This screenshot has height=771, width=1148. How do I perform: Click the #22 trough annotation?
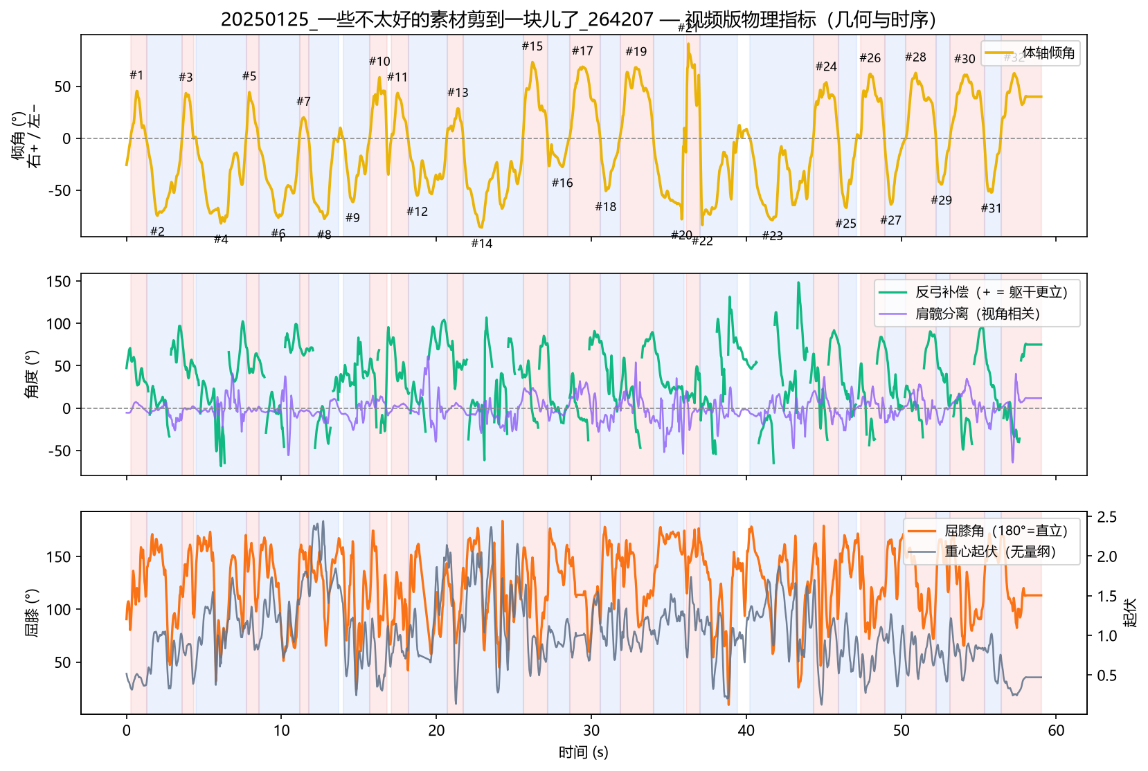click(x=702, y=240)
